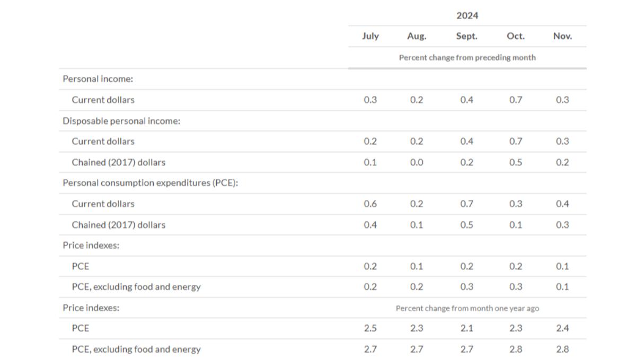Click "Percent change from month one year ago" text
Image resolution: width=636 pixels, height=358 pixels.
467,308
